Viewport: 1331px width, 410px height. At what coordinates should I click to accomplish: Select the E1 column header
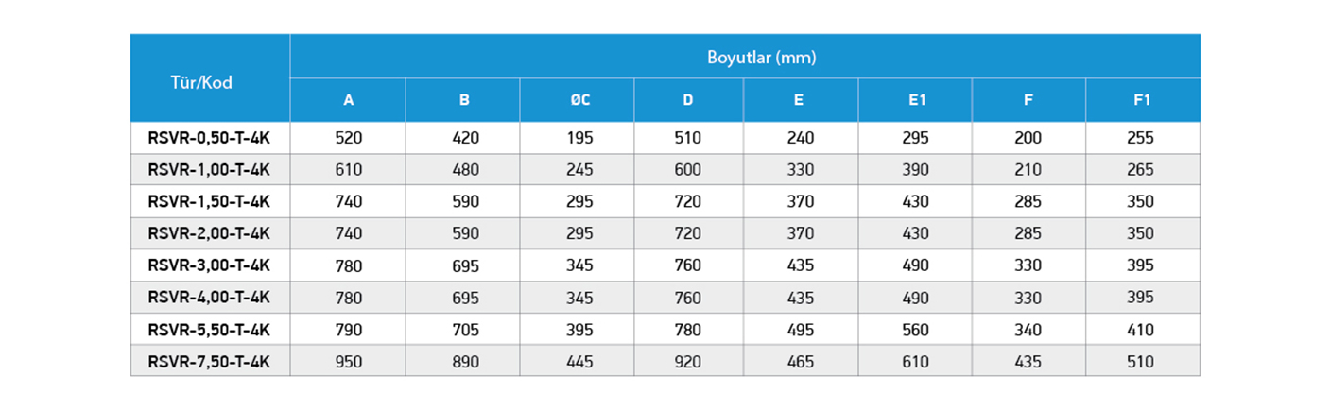(x=916, y=100)
